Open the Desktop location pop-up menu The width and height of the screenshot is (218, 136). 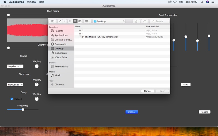click(109, 21)
